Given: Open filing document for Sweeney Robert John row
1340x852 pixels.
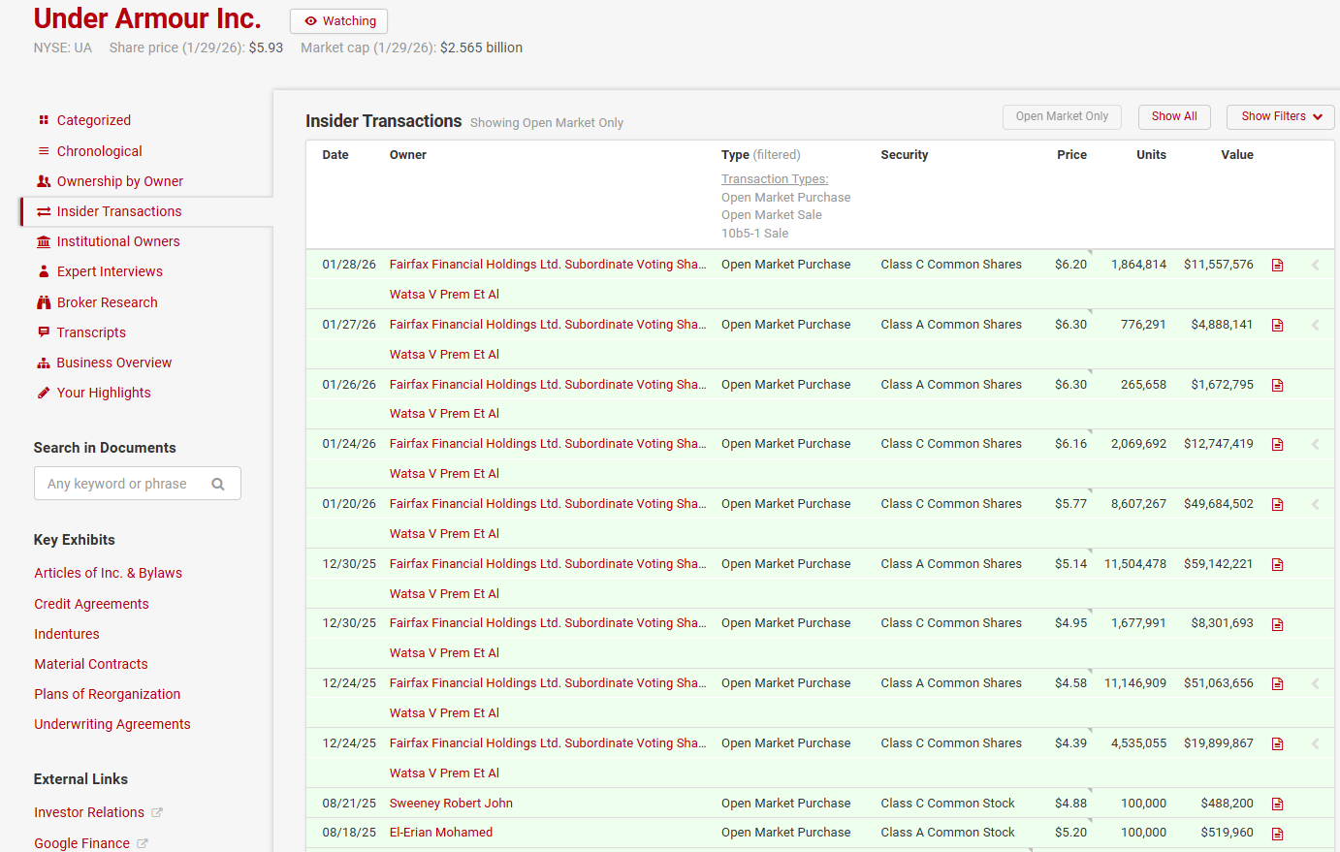Looking at the screenshot, I should (1277, 804).
